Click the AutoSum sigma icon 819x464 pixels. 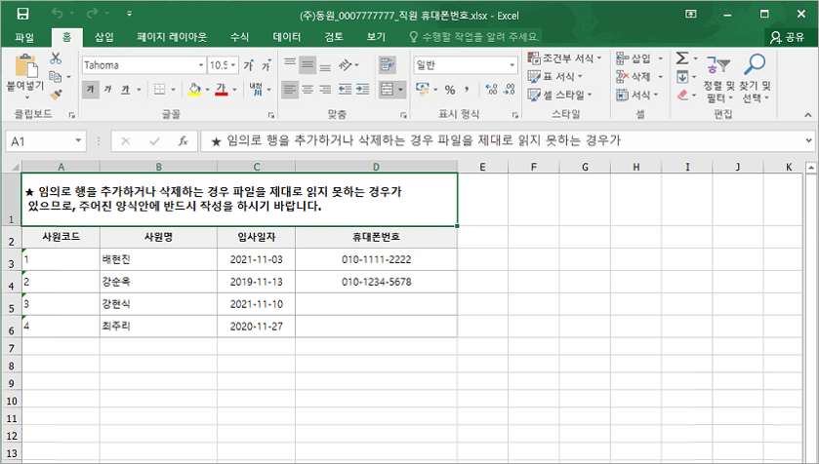coord(682,58)
